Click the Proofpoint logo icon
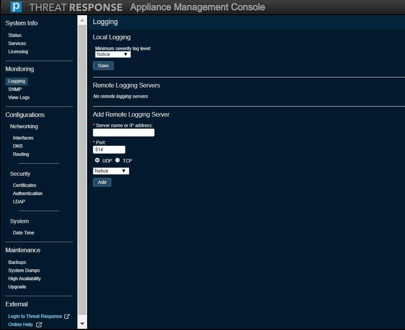 pos(16,7)
